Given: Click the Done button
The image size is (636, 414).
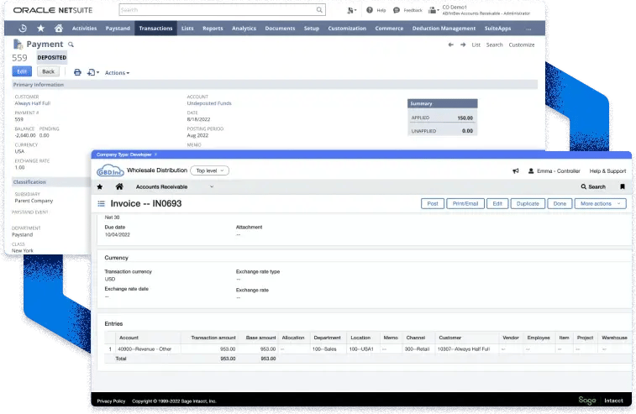Looking at the screenshot, I should pyautogui.click(x=560, y=203).
